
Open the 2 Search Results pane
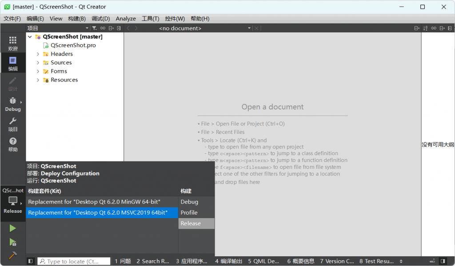[x=153, y=261]
